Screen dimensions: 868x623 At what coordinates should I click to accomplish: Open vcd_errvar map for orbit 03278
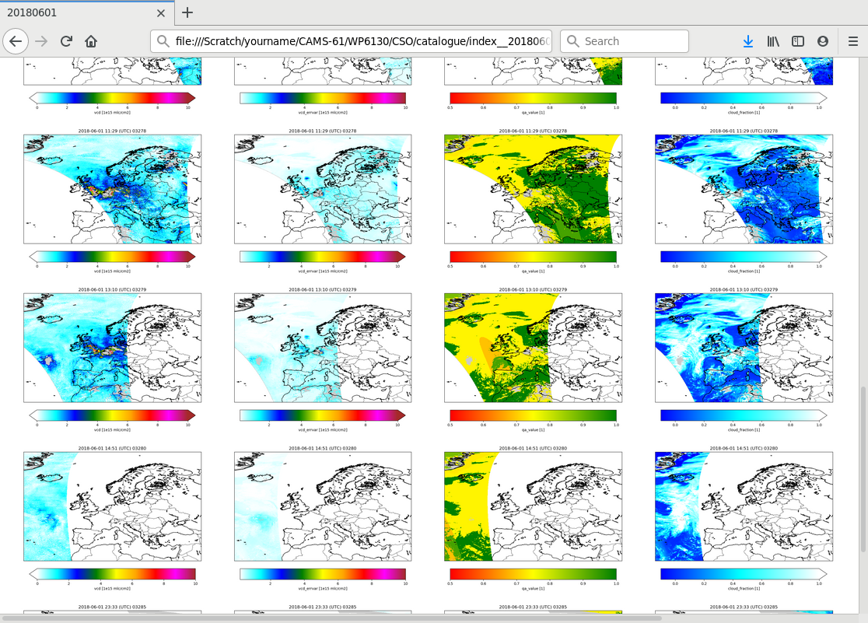click(323, 189)
